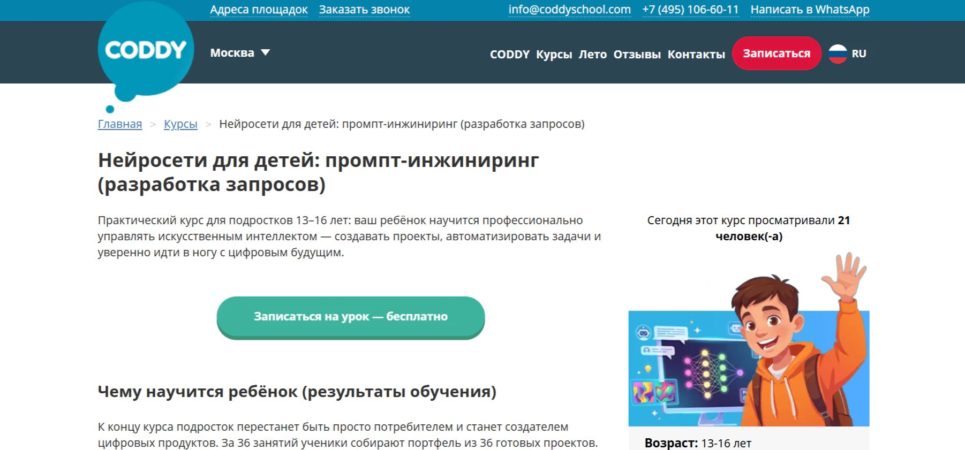The height and width of the screenshot is (450, 965).
Task: Open the Москва city dropdown arrow
Action: click(x=266, y=52)
